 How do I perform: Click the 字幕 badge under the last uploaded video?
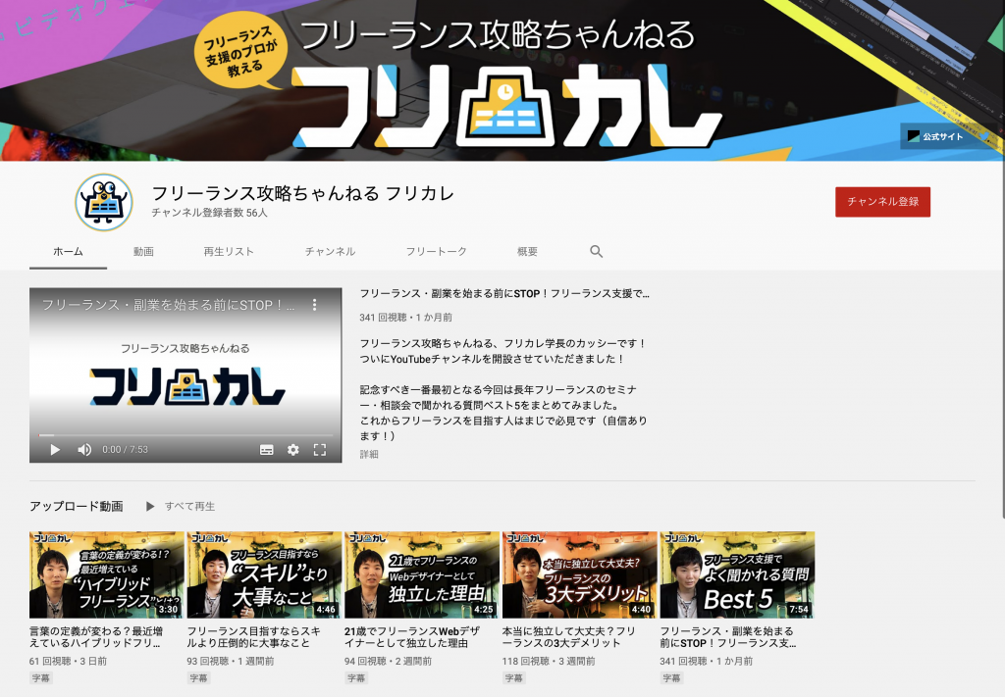671,677
